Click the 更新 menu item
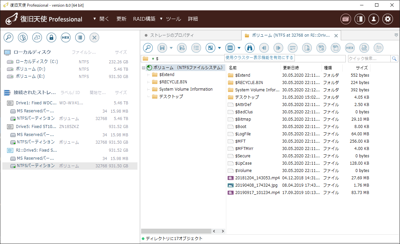Viewport: 400px width, 244px height. tap(121, 19)
